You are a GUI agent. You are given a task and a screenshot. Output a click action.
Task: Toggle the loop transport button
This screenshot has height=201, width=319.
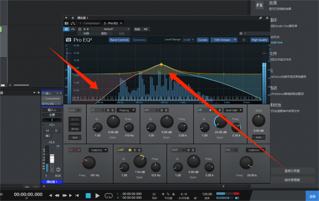108,195
